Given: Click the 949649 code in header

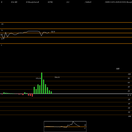Looking at the screenshot, I should click(x=88, y=2).
